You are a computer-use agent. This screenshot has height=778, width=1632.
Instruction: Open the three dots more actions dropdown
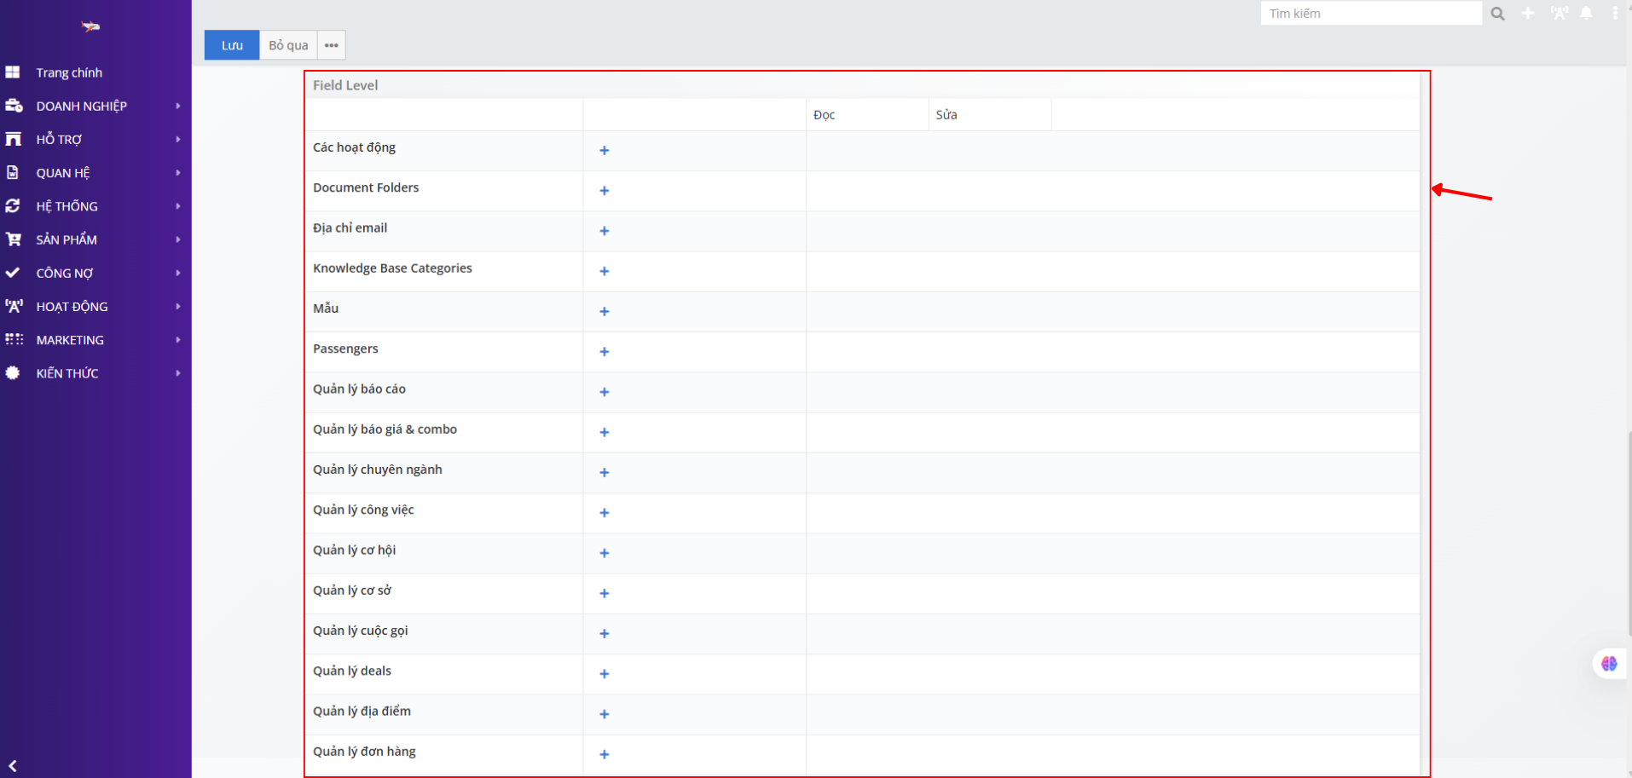click(332, 45)
